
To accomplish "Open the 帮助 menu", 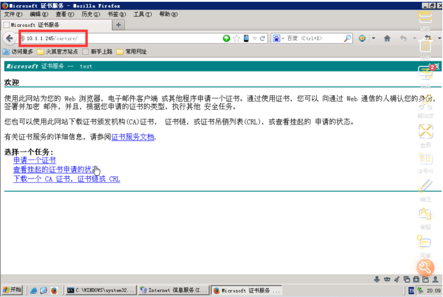I will coord(168,14).
